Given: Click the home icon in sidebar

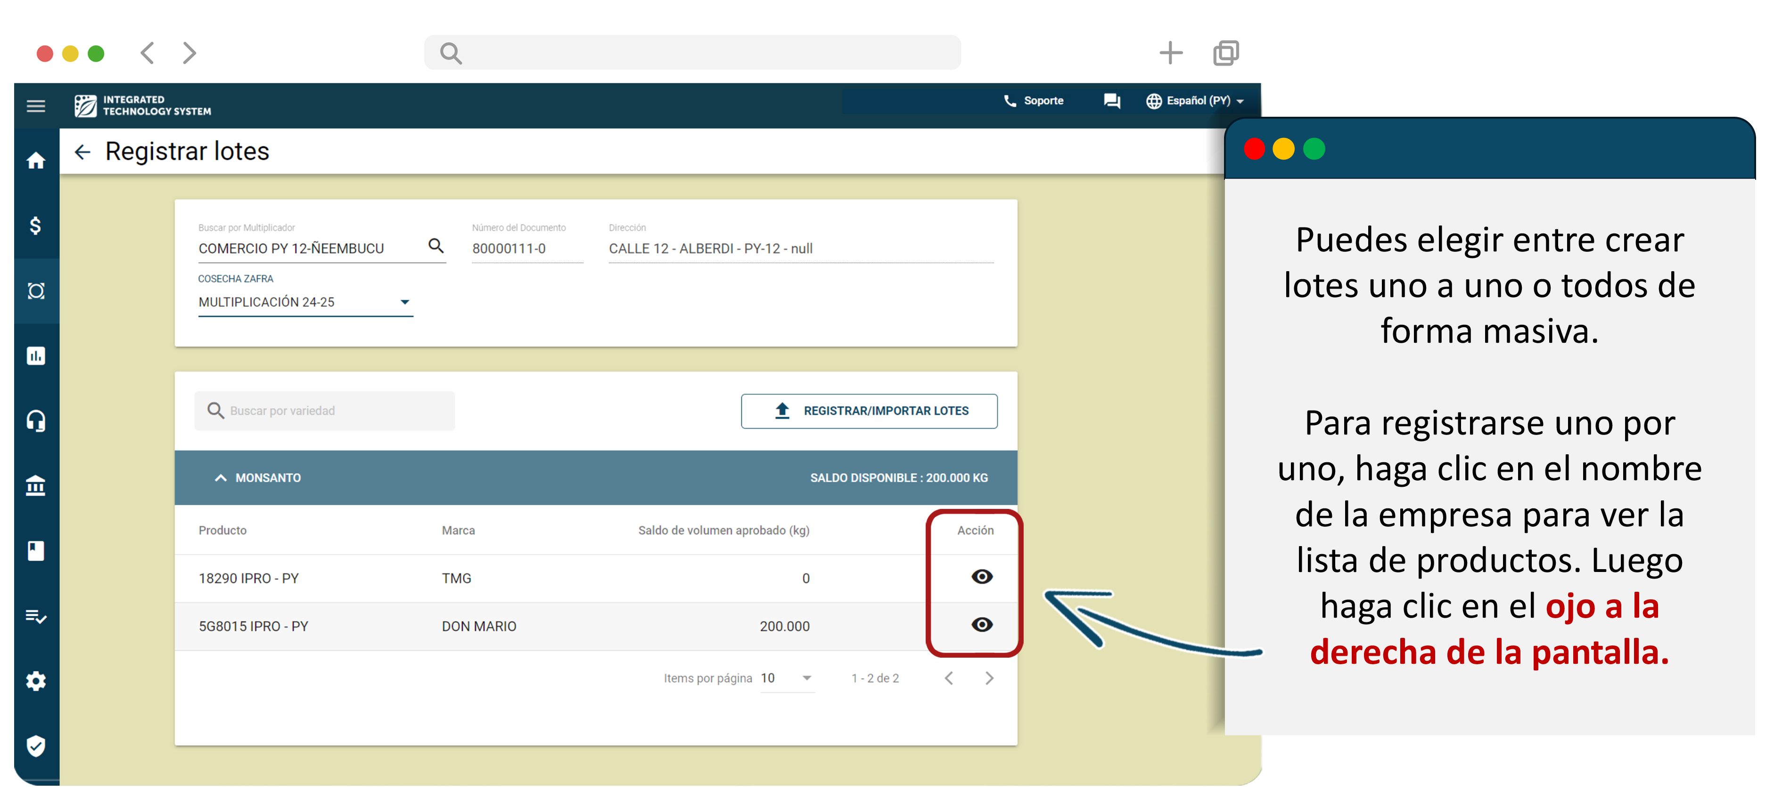Looking at the screenshot, I should click(36, 161).
